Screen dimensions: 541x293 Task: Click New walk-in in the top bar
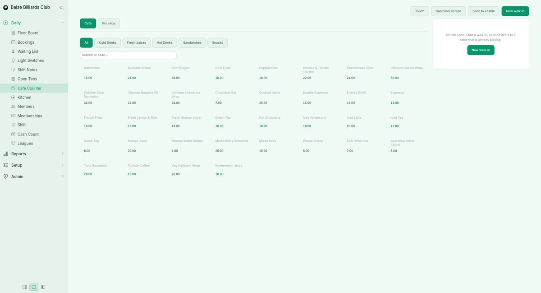click(x=515, y=11)
